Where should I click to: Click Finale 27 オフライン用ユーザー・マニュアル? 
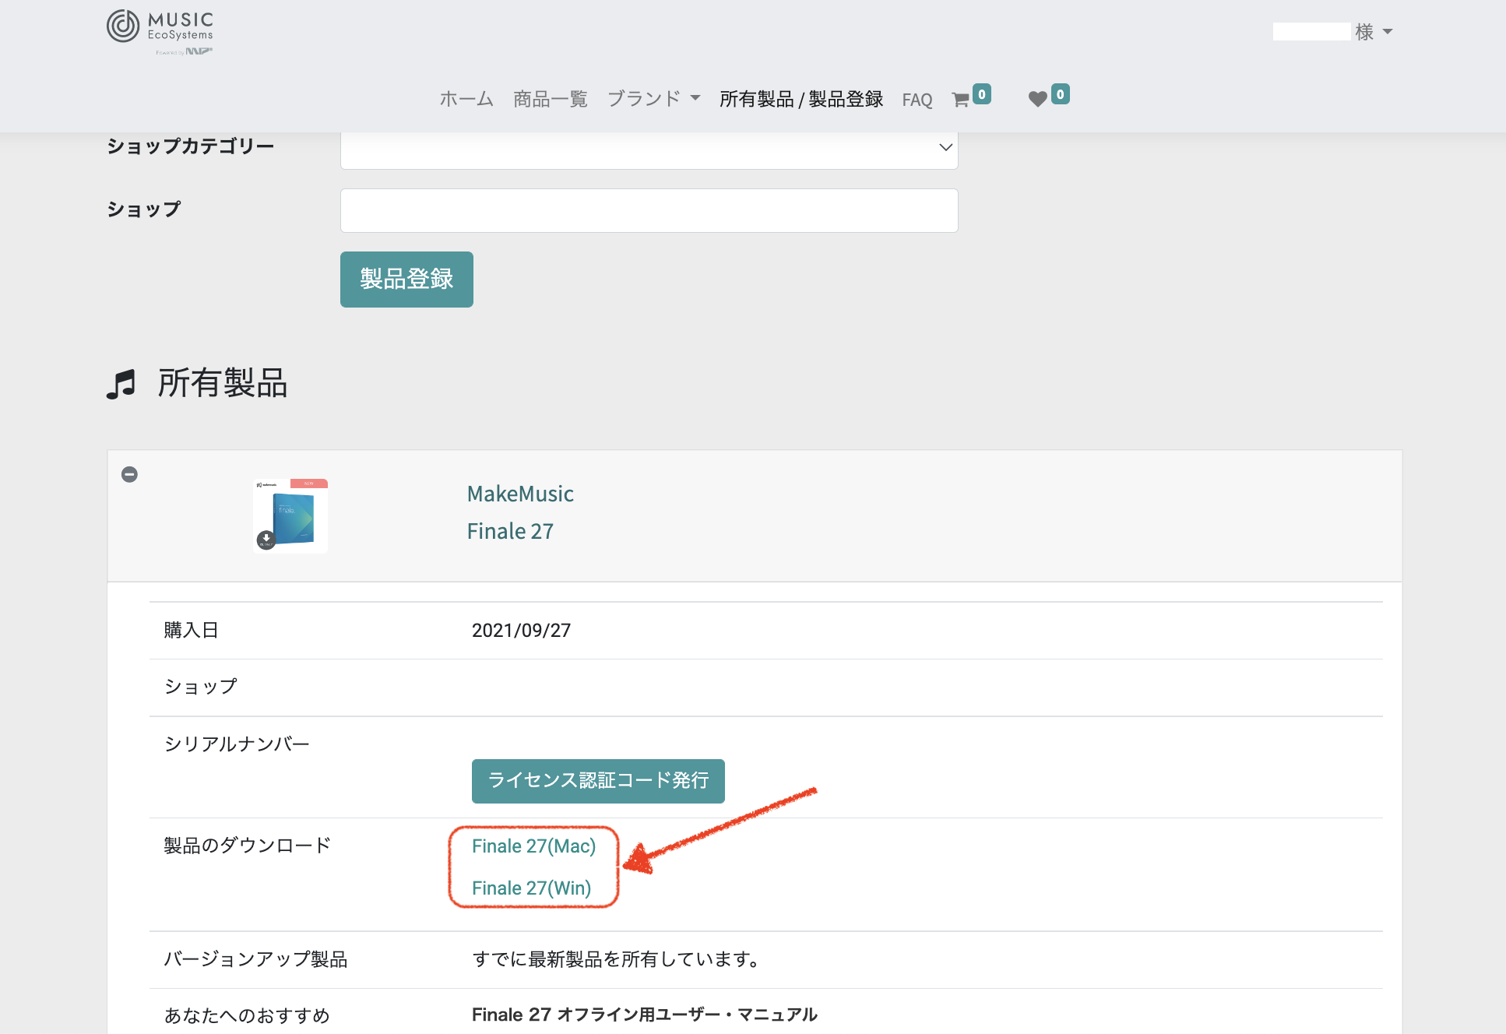click(645, 1015)
